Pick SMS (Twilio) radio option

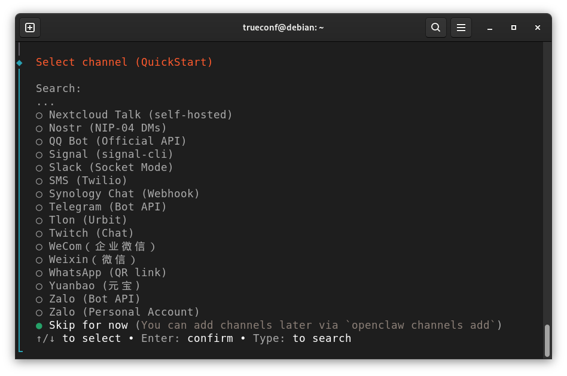pos(39,181)
